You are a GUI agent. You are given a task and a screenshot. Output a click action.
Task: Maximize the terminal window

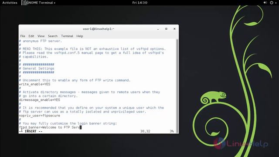166,29
